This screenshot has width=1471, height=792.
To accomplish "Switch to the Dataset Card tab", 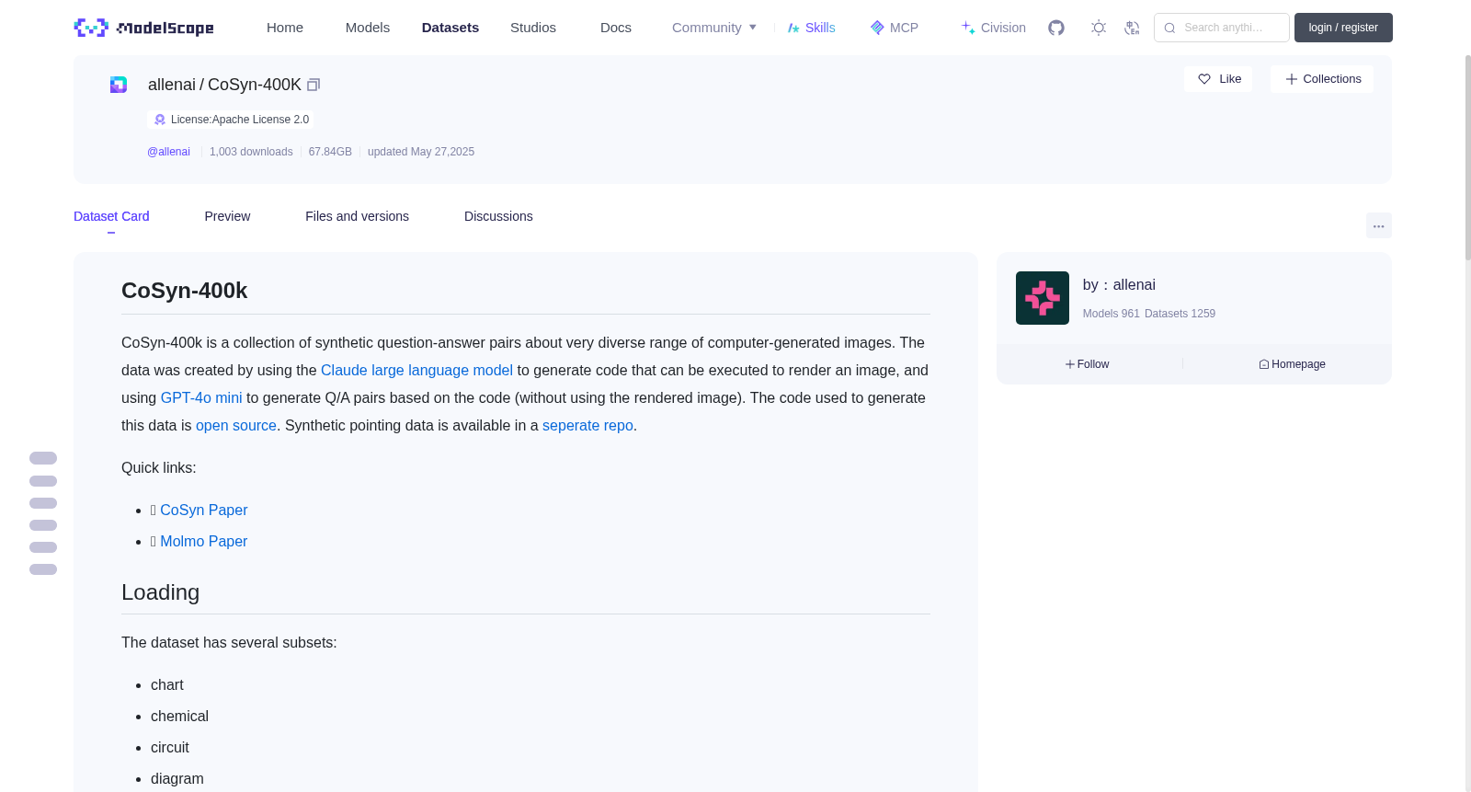I will pos(111,216).
